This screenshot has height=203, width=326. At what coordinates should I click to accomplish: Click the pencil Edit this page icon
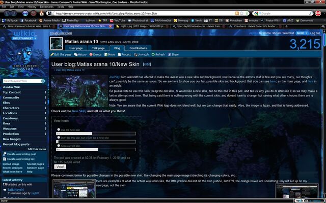pos(52,54)
